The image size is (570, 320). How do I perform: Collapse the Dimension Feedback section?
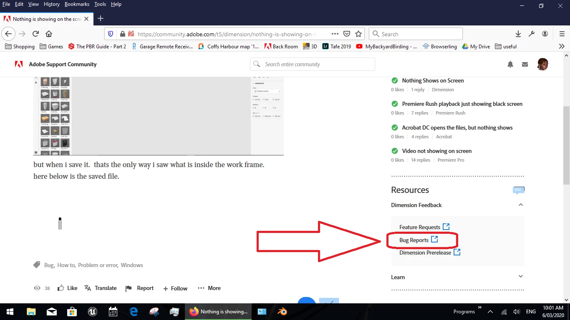[x=520, y=205]
